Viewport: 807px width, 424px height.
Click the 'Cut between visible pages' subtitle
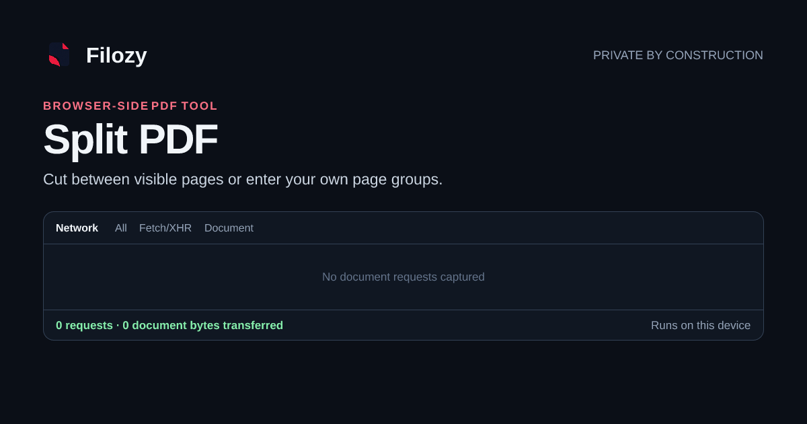(133, 180)
